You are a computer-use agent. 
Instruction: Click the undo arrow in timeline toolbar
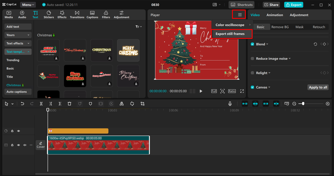(22, 104)
